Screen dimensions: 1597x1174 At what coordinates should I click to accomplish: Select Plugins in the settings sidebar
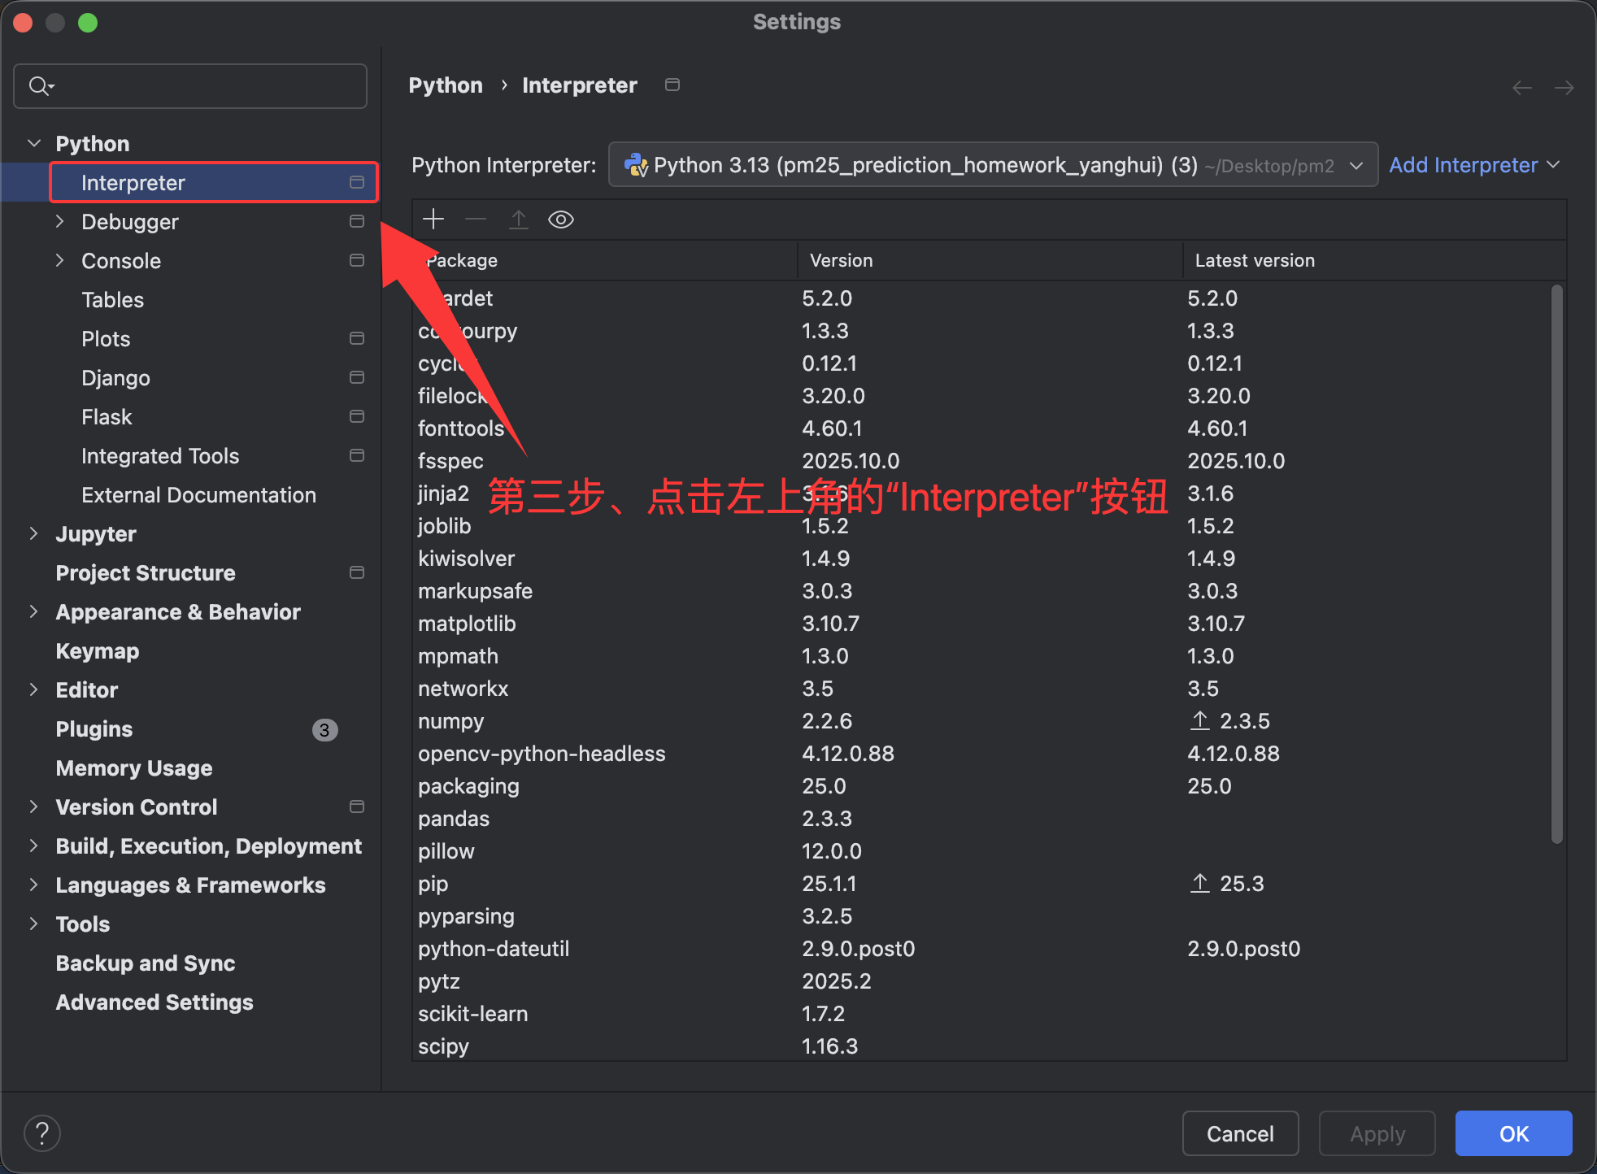pos(94,729)
